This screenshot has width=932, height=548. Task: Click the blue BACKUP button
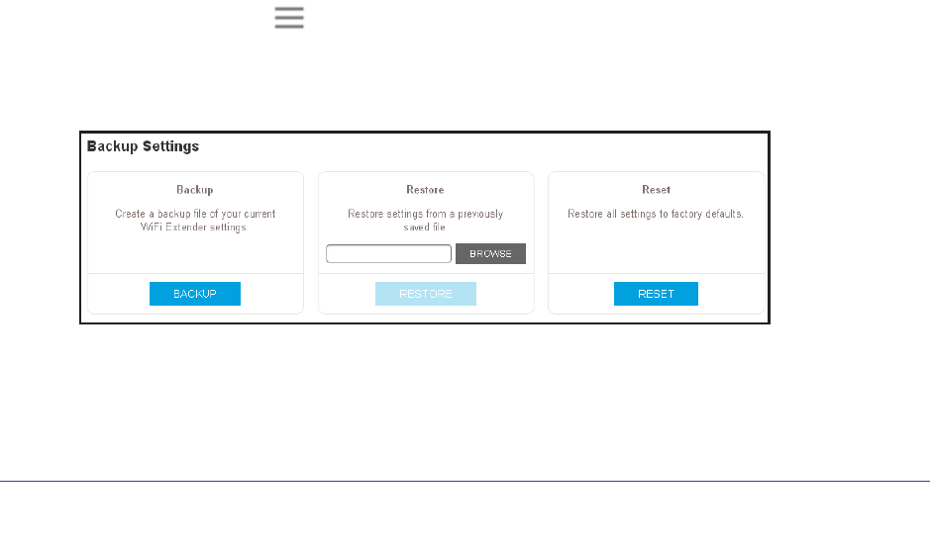click(x=195, y=294)
